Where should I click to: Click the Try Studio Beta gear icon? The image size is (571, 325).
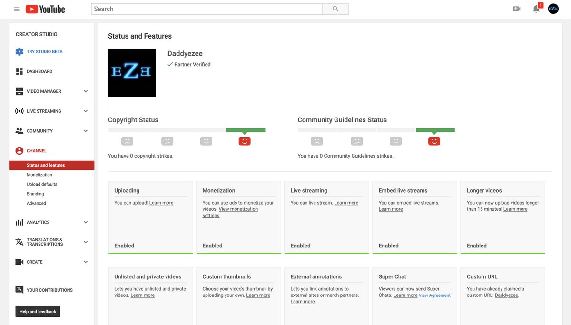coord(19,51)
